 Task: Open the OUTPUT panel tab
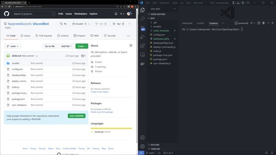coord(201,23)
